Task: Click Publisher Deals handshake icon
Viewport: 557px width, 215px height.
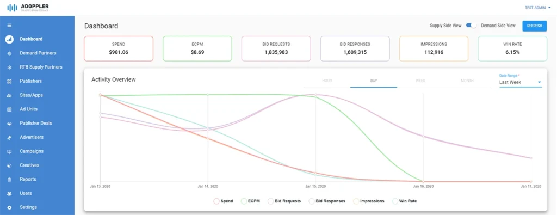Action: click(x=9, y=124)
